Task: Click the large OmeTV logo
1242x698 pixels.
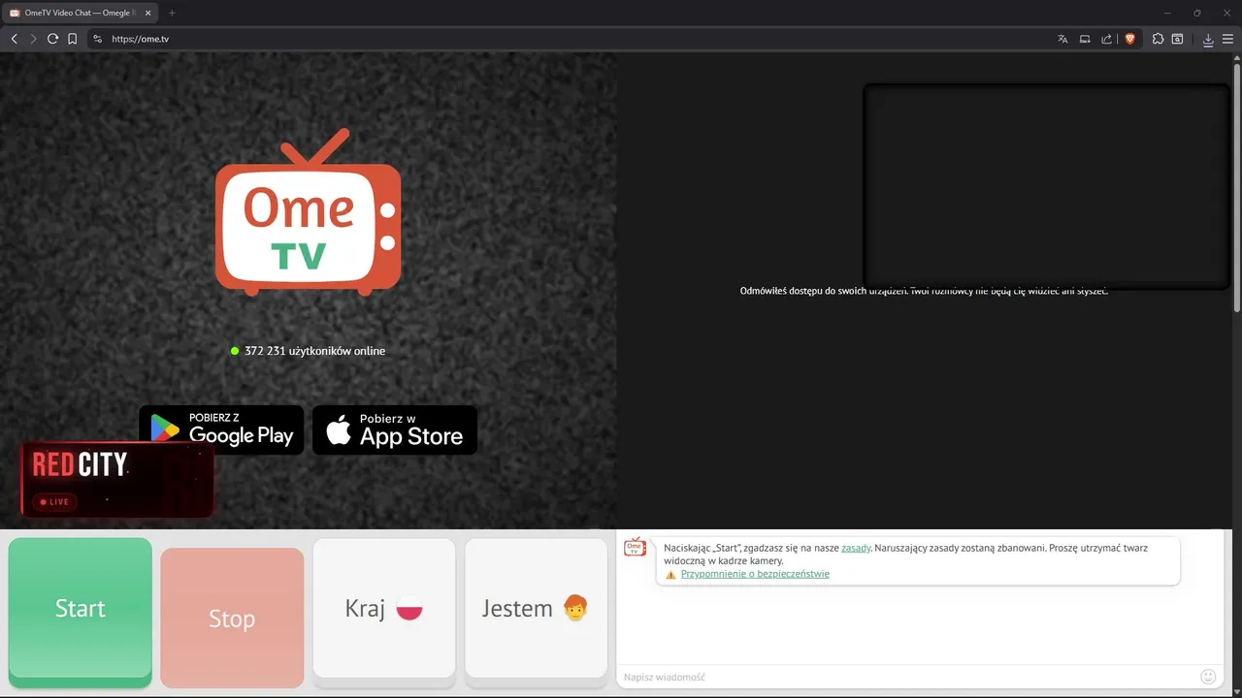Action: [308, 213]
